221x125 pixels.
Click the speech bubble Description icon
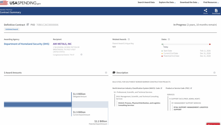click(x=114, y=72)
